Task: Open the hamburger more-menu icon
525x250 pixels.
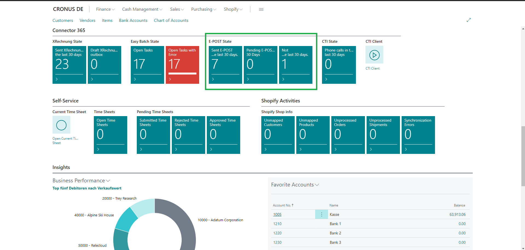Action: [261, 9]
